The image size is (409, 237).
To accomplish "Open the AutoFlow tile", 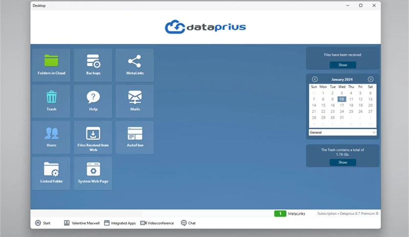I will (x=135, y=137).
